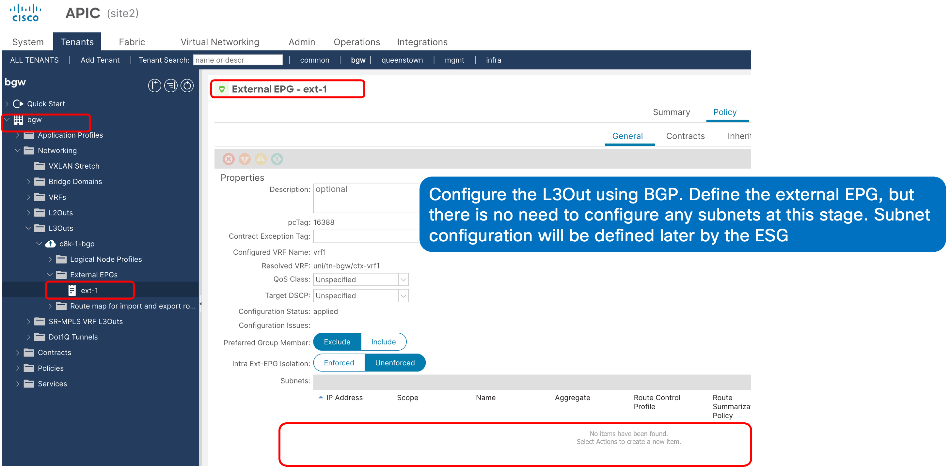Click the Contract Exception Tag field
This screenshot has width=950, height=469.
point(367,236)
